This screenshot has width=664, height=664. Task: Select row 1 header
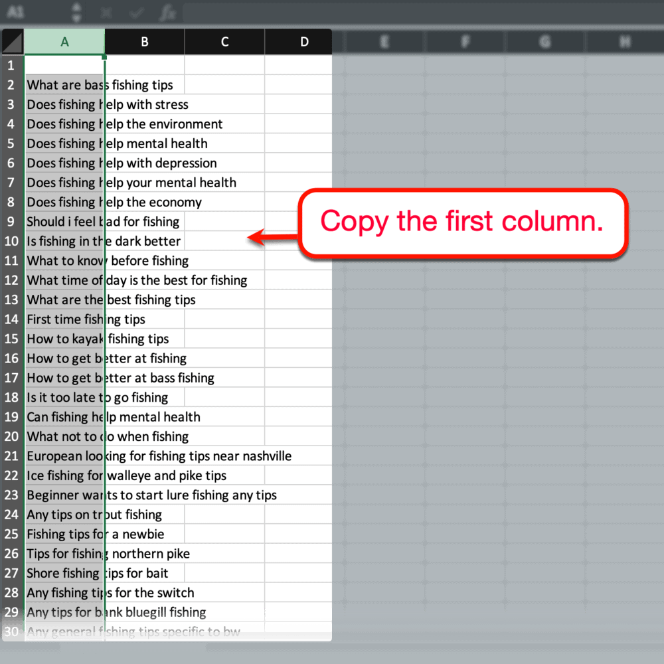11,65
